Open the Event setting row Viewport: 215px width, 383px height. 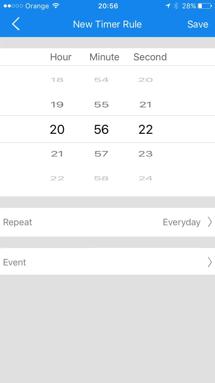pos(107,262)
